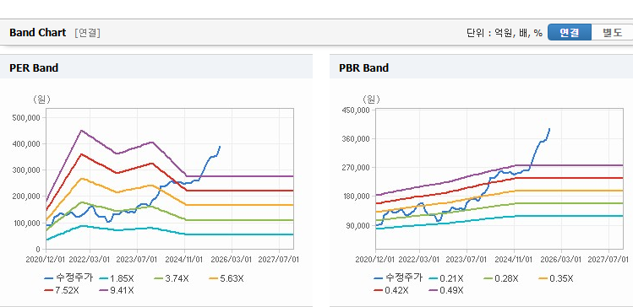Screen dimensions: 633x307
Task: Toggle 0.42X series in PBR legend
Action: (391, 290)
